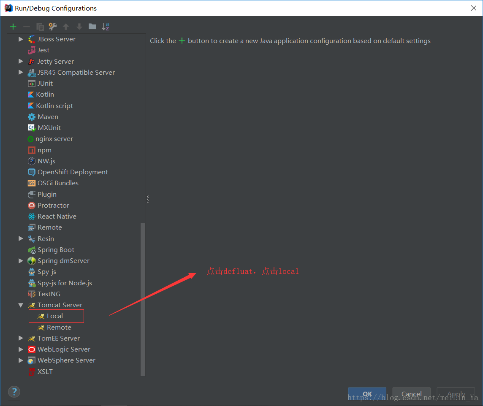Click the Move Up arrow icon
This screenshot has height=406, width=483.
tap(66, 27)
